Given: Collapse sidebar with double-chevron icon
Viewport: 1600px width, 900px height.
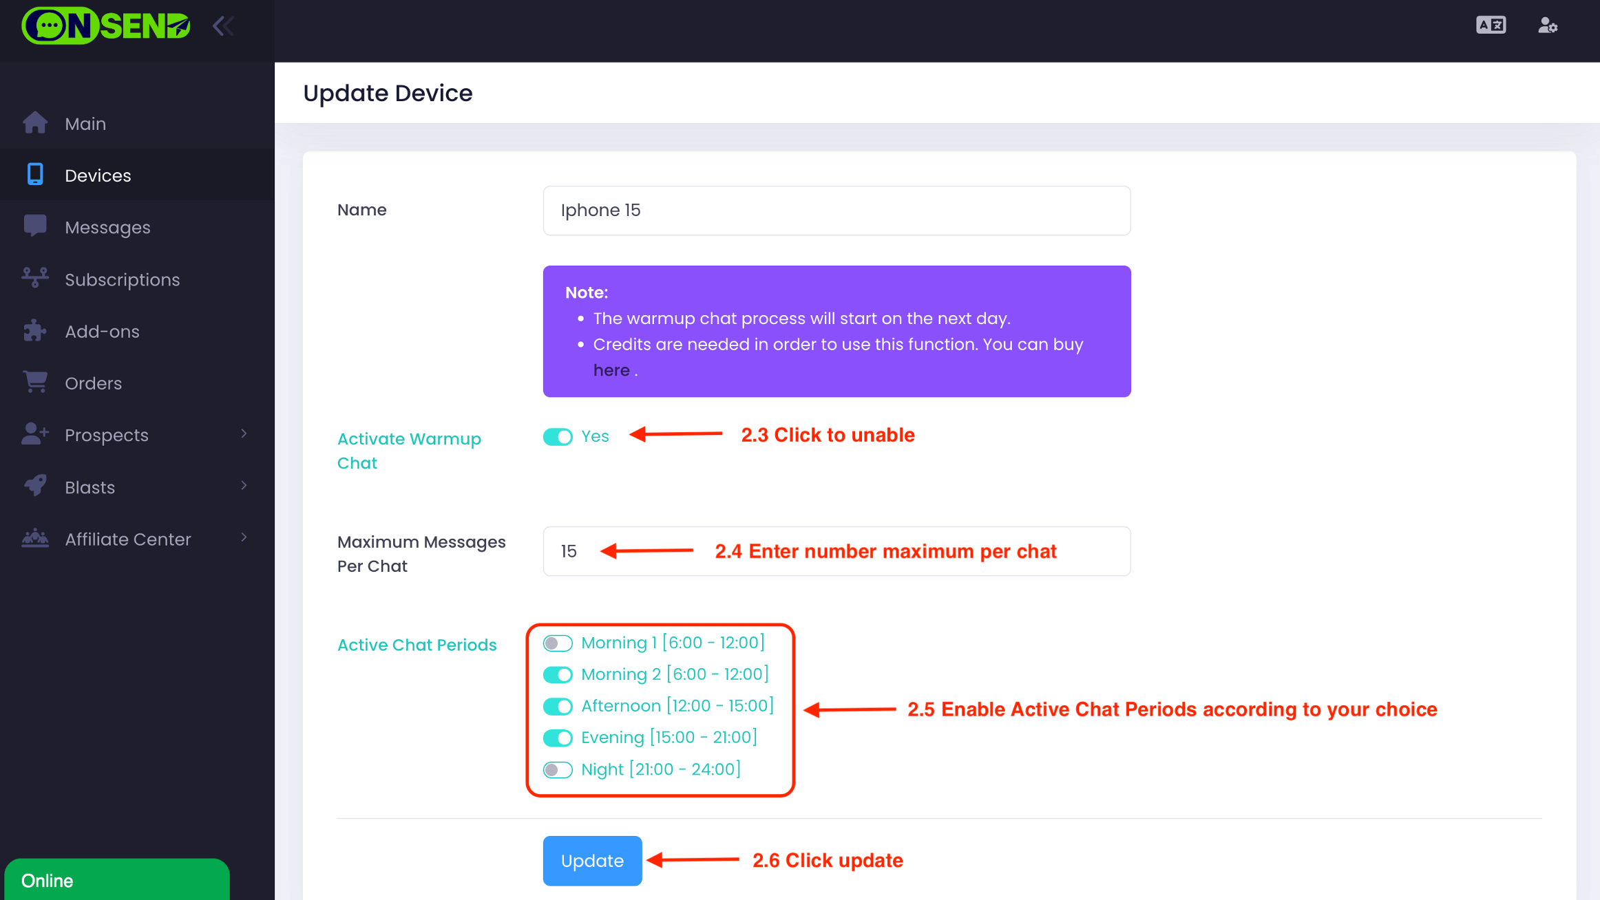Looking at the screenshot, I should coord(223,26).
